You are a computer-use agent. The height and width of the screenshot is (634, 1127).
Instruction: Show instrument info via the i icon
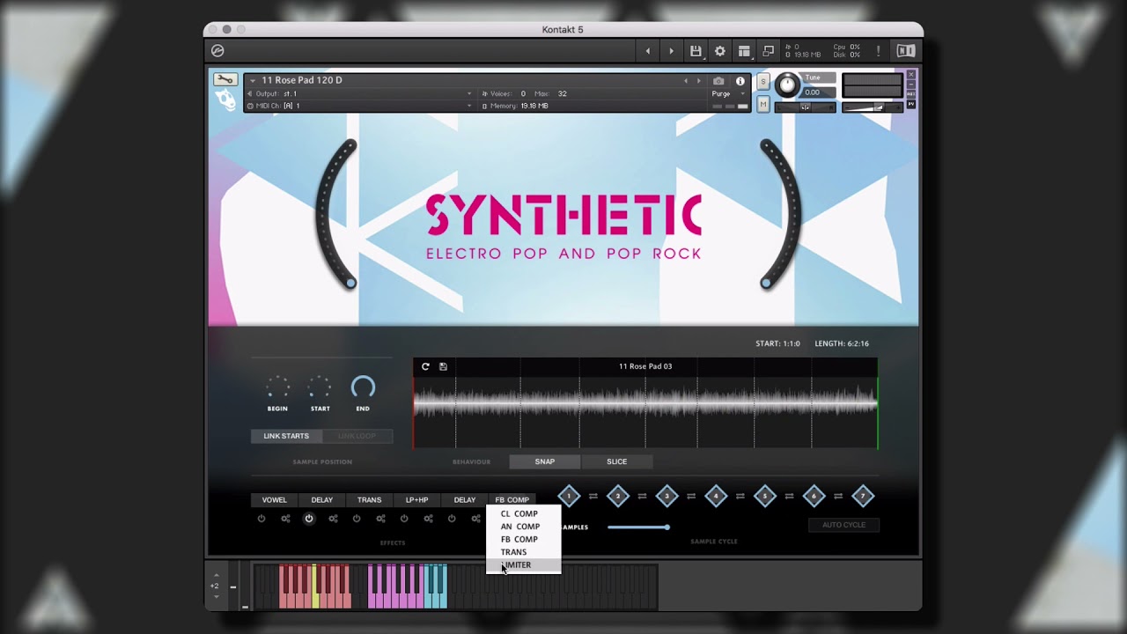(x=740, y=81)
